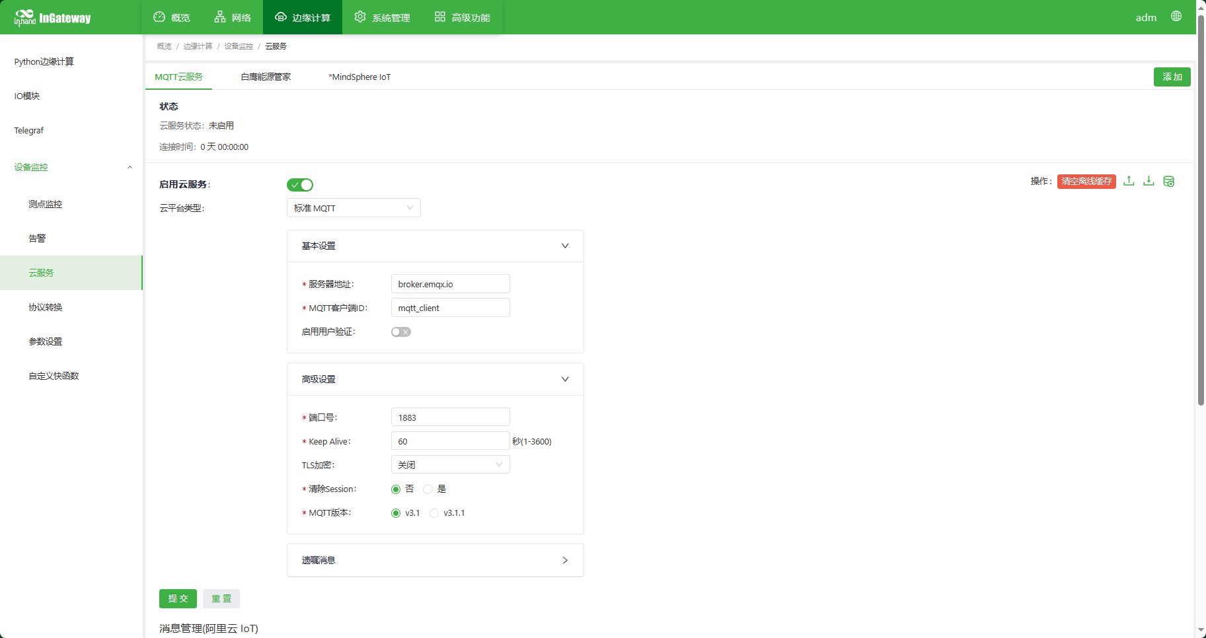Open the TLS加密 dropdown
The height and width of the screenshot is (638, 1206).
coord(450,465)
